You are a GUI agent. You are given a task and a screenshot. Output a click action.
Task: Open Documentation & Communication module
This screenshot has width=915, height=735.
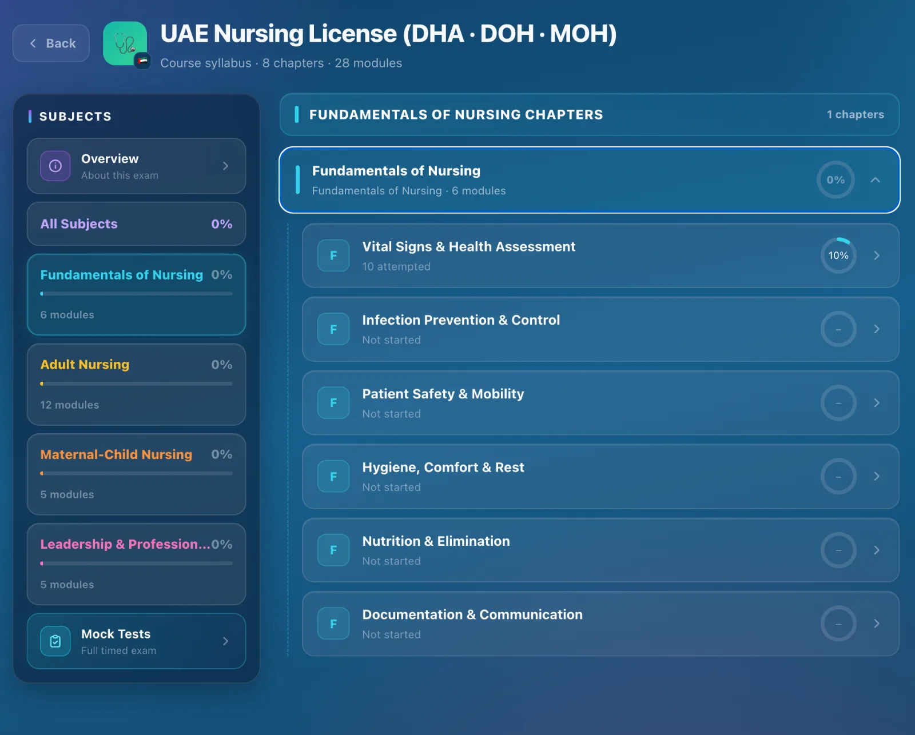coord(600,624)
